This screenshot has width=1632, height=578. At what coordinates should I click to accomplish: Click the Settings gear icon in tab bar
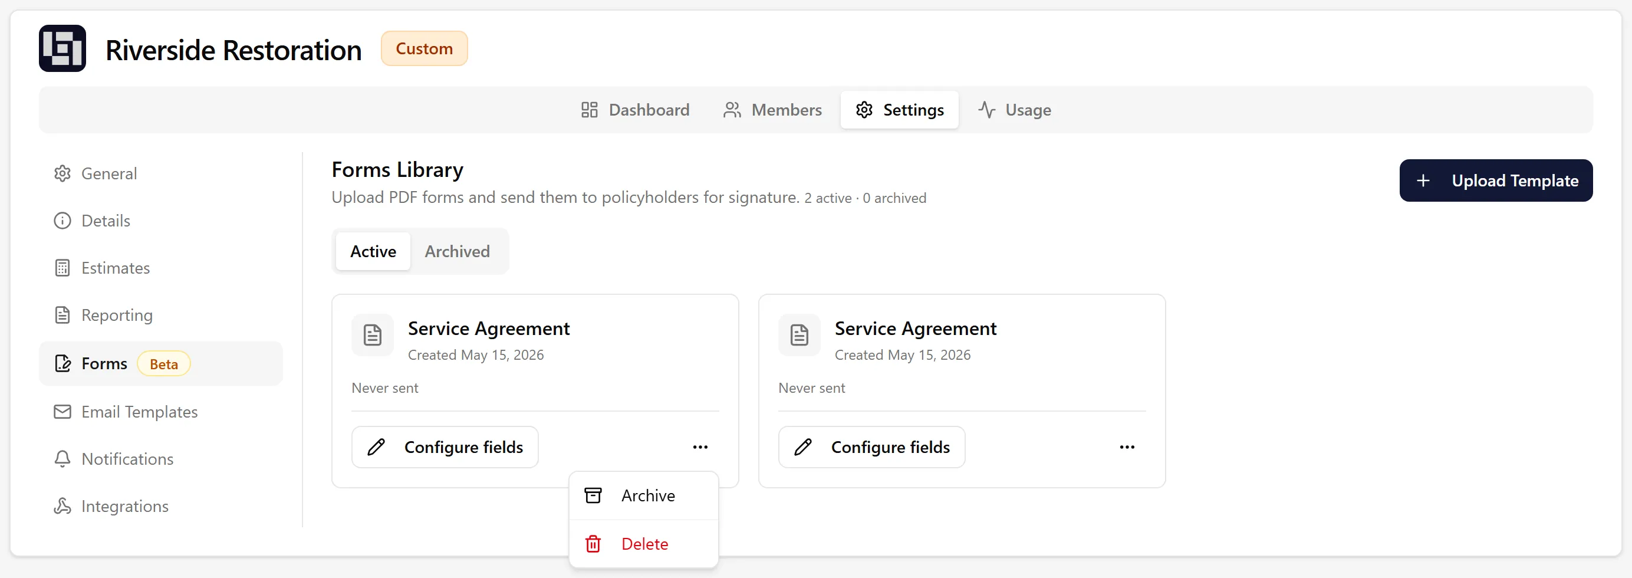[864, 110]
